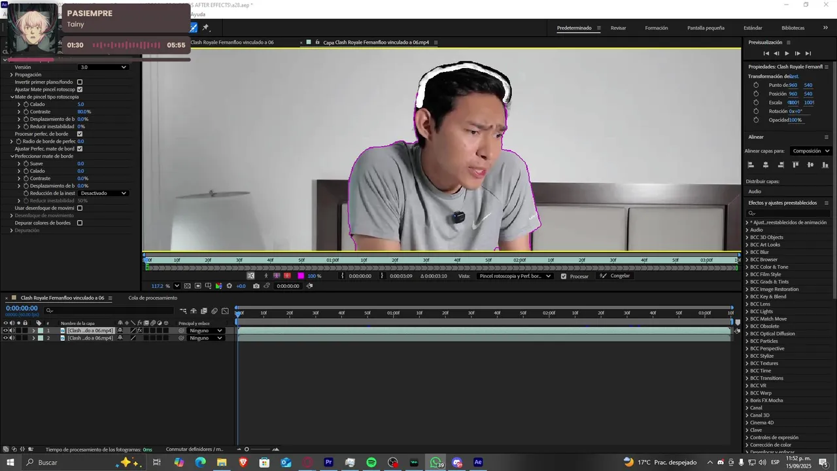The height and width of the screenshot is (471, 837).
Task: Switch to Pantalla pequeña workspace
Action: pos(706,28)
